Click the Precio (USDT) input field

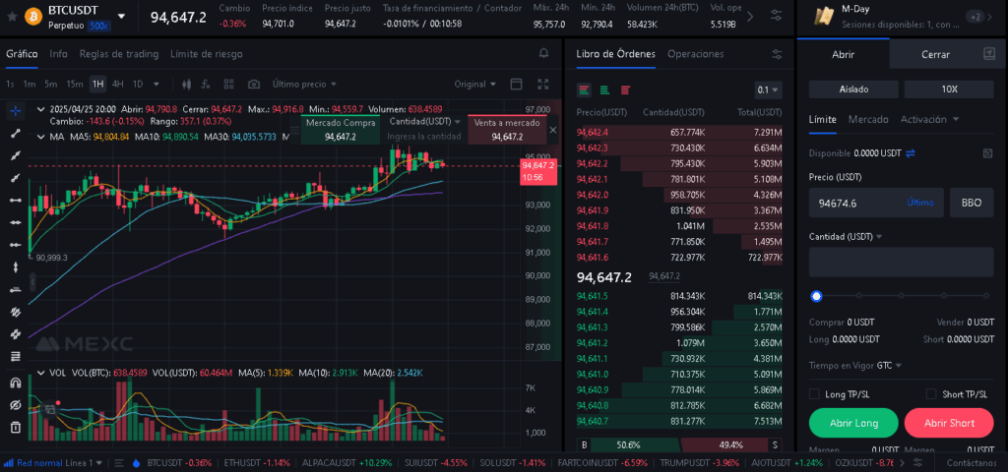[x=876, y=203]
